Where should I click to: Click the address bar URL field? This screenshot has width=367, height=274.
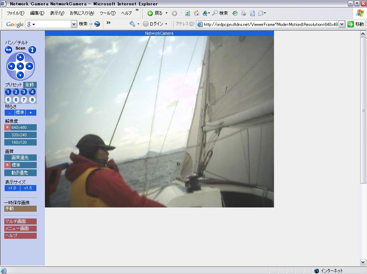(x=268, y=24)
